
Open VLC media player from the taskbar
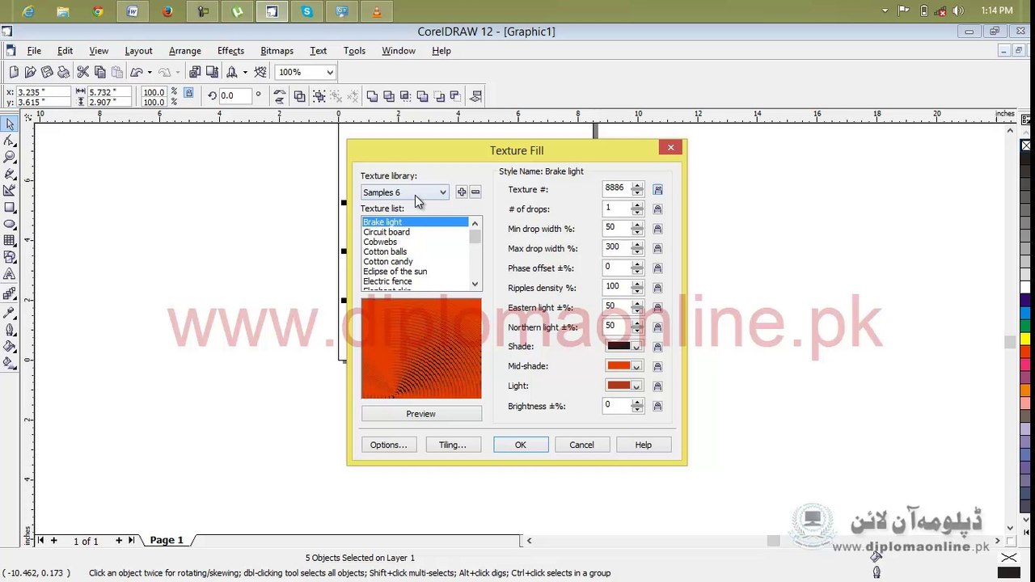click(376, 11)
